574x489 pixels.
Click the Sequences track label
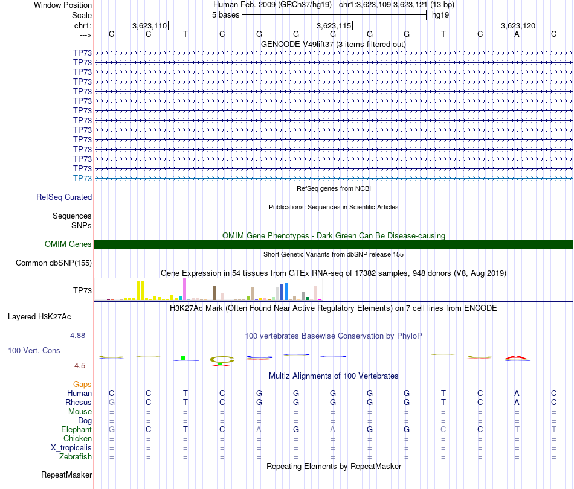[x=72, y=216]
